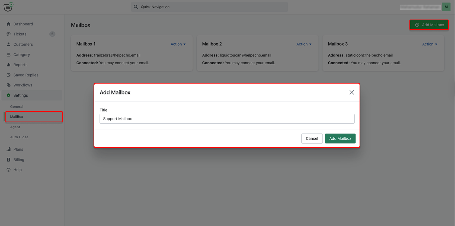Click the Customers person icon

[8, 44]
